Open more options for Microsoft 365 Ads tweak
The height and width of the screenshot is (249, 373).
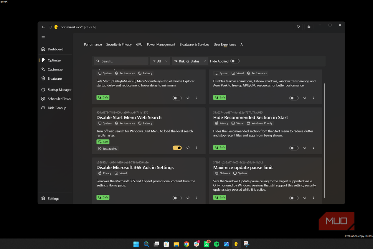[x=197, y=198]
